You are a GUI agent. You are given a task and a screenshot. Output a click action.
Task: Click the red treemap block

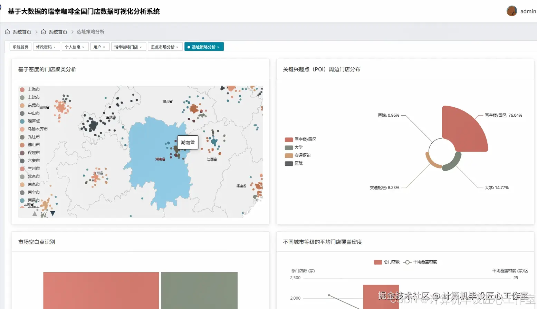click(x=101, y=290)
